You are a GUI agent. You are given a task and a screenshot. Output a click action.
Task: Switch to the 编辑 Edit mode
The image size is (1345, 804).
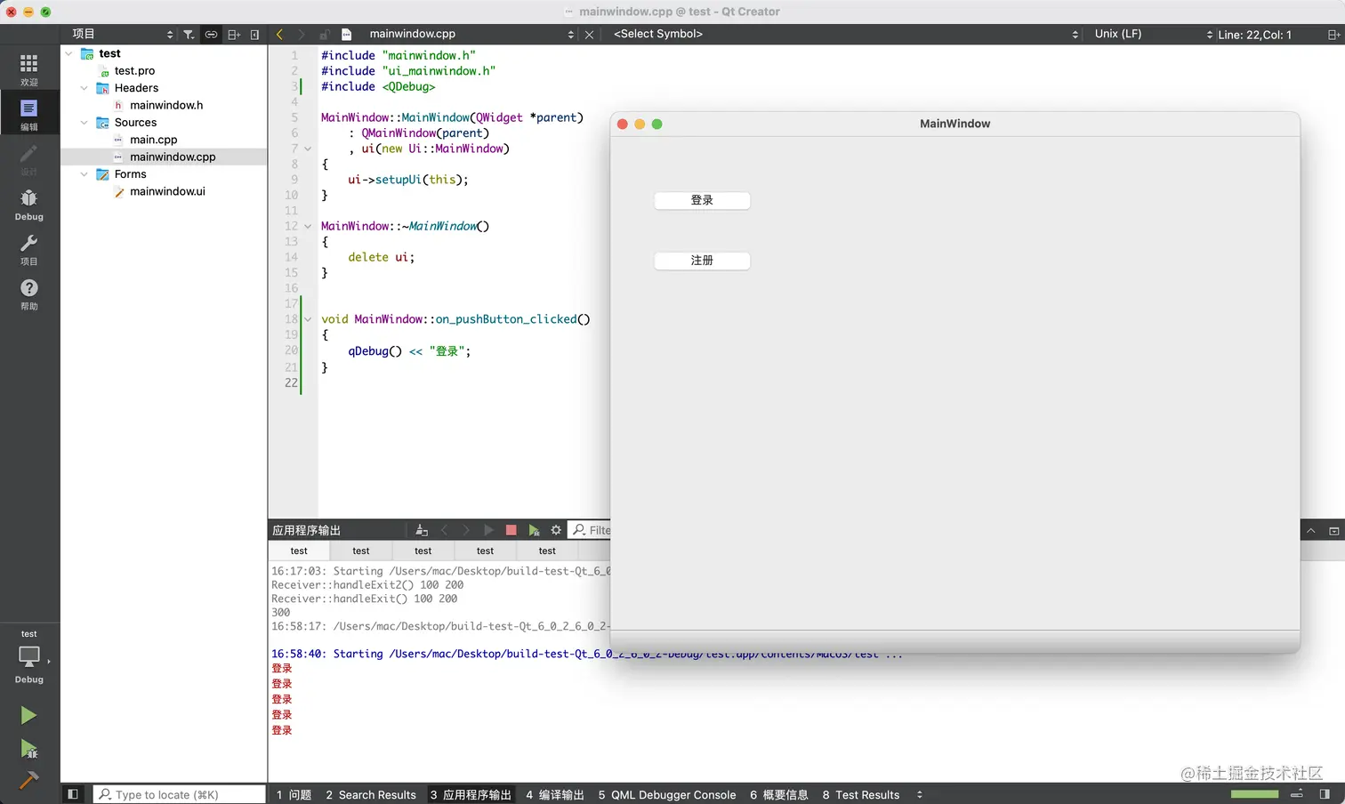pyautogui.click(x=29, y=114)
